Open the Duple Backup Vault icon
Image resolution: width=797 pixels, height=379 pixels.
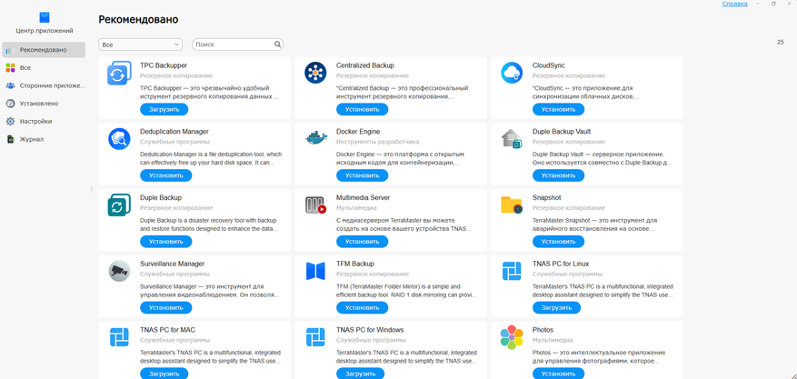pos(512,139)
